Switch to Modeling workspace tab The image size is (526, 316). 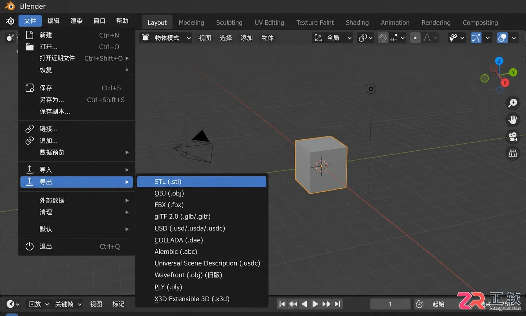(191, 23)
